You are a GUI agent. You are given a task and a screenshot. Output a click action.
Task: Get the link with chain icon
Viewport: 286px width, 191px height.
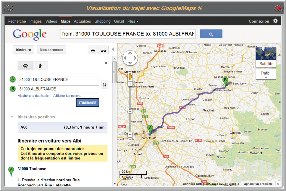coord(104,50)
